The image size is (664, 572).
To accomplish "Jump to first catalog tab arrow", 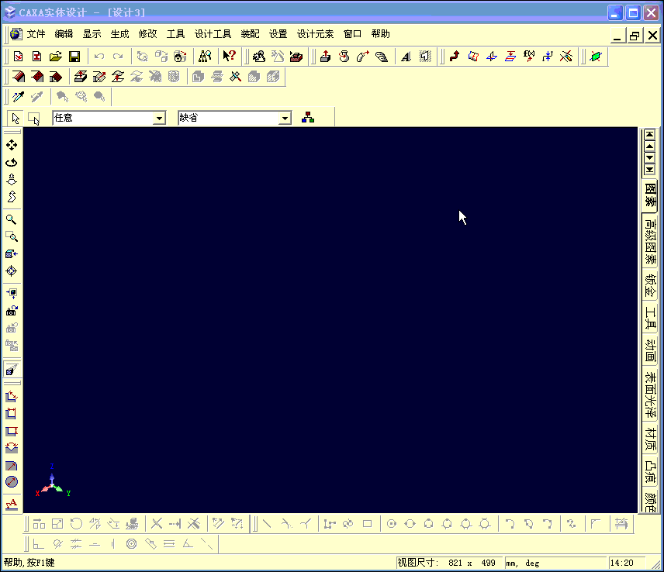I will coord(649,135).
